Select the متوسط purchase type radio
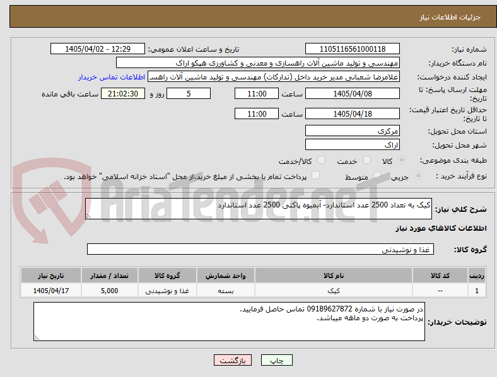This screenshot has height=377, width=497. coord(377,175)
